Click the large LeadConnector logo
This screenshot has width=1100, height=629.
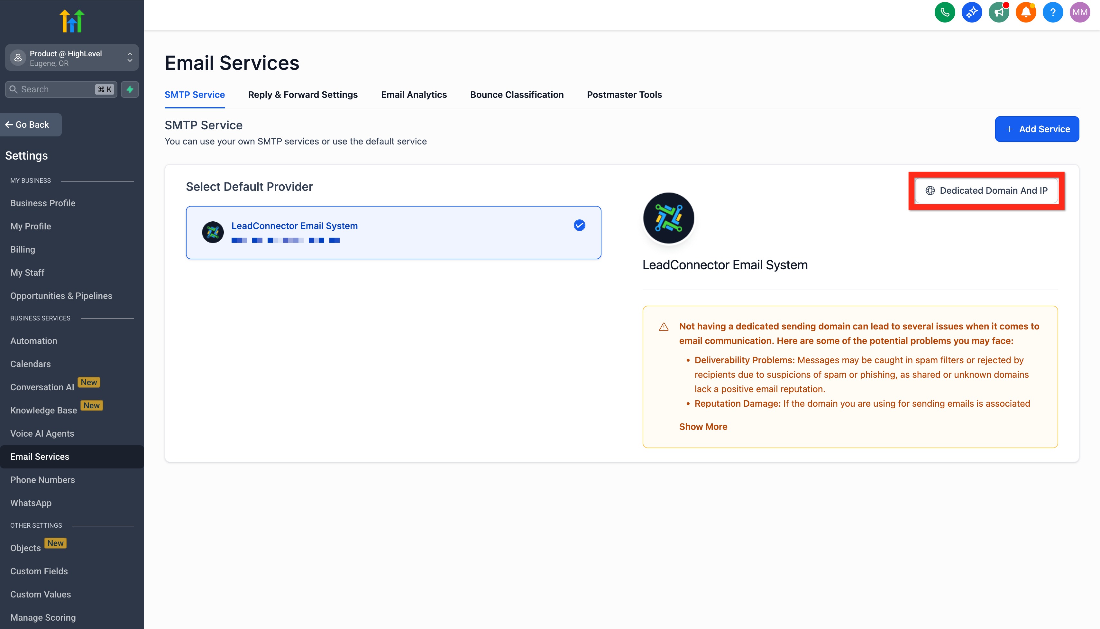coord(669,218)
